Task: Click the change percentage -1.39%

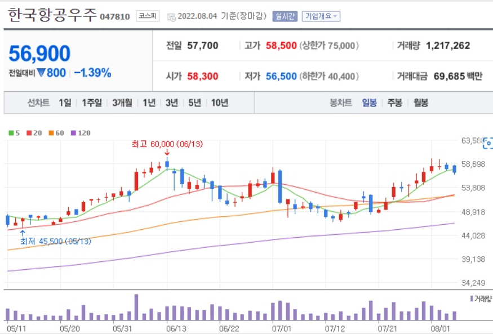Action: [92, 73]
